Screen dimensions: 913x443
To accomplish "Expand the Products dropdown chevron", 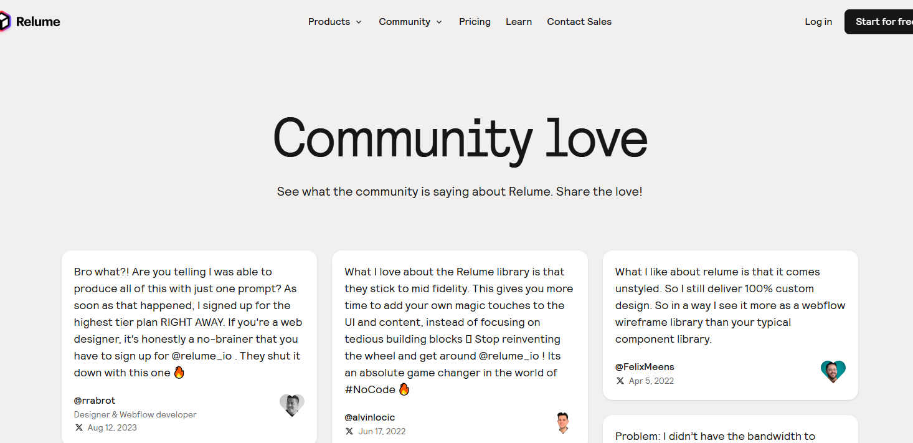I will pyautogui.click(x=359, y=22).
